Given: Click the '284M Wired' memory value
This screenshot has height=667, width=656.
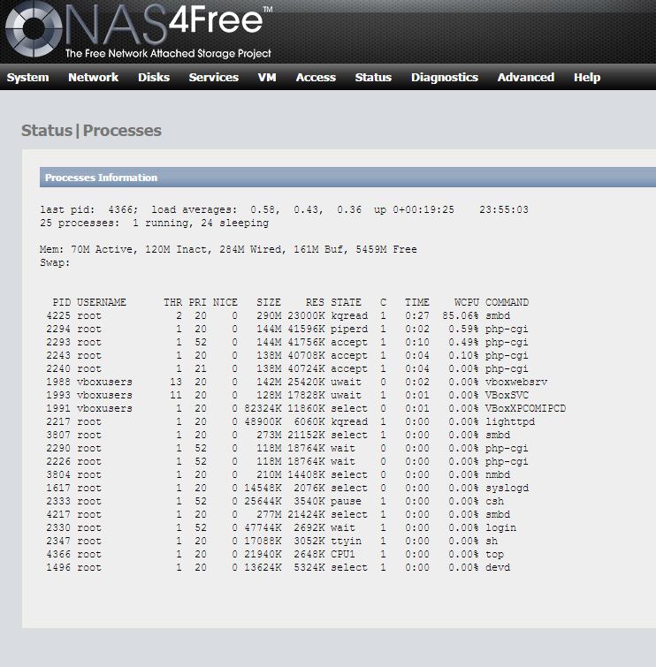Looking at the screenshot, I should pos(250,249).
